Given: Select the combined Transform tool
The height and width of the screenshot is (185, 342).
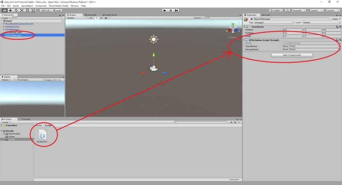Looking at the screenshot, I should pos(33,10).
